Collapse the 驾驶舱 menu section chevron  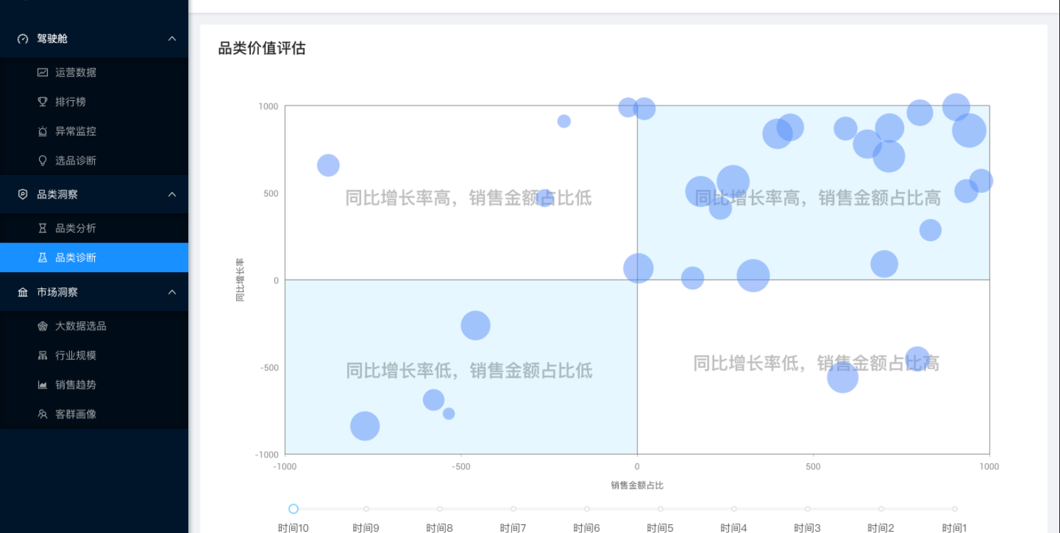click(172, 39)
